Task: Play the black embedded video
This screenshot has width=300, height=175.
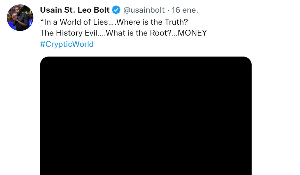Action: click(x=146, y=116)
